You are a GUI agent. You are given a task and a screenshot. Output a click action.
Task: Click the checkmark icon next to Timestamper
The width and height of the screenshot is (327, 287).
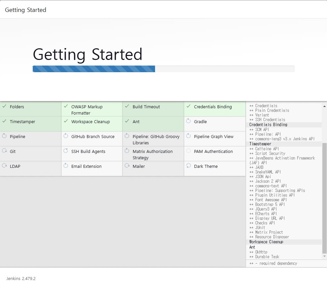(4, 121)
